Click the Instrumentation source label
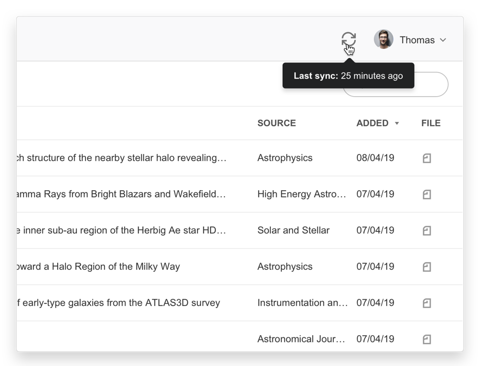Screen dimensions: 480x366 click(x=302, y=303)
